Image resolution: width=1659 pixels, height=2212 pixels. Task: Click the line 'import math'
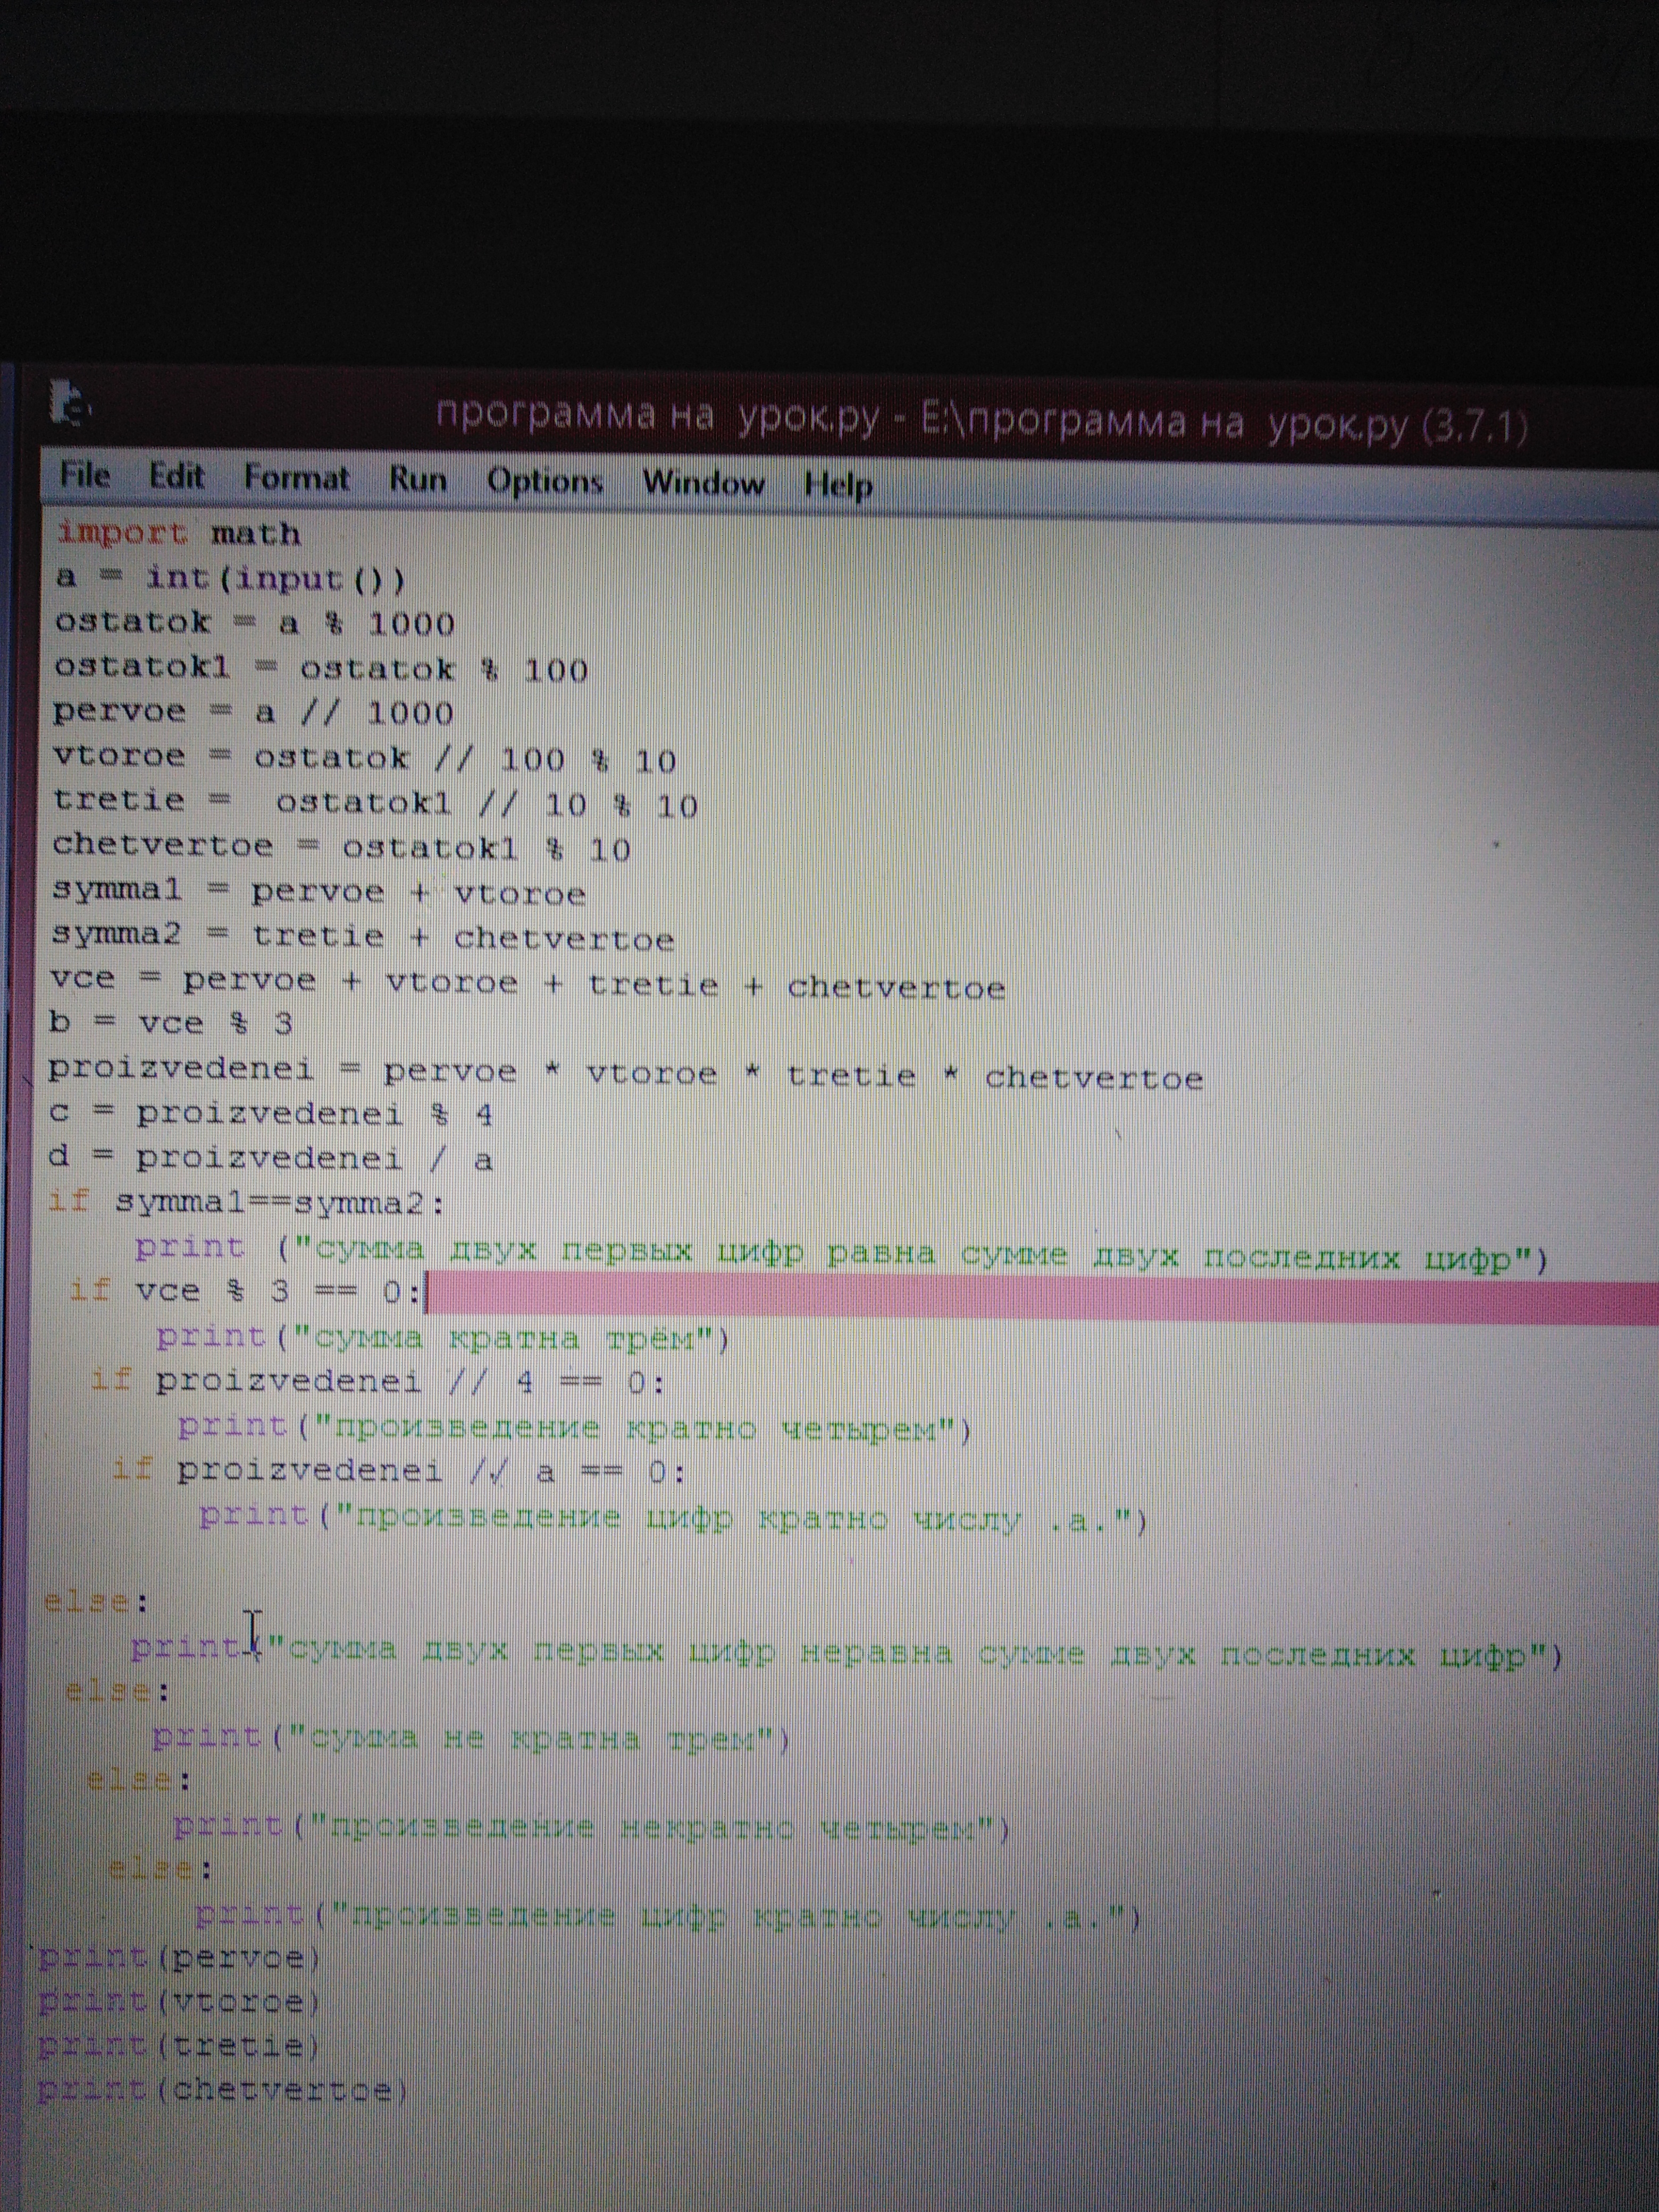[x=179, y=533]
